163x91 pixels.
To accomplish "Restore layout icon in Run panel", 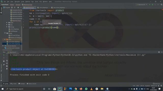I will click(4, 61).
